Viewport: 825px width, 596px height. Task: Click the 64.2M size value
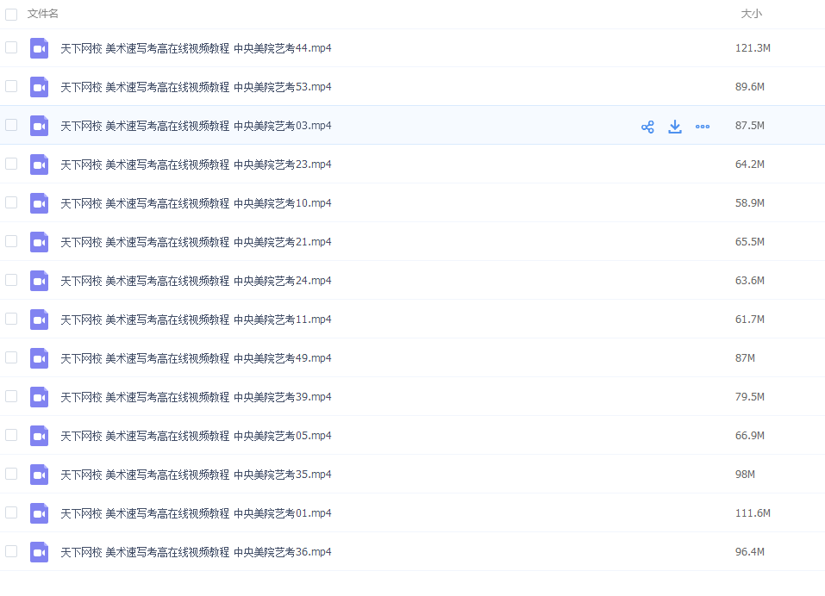(x=750, y=165)
